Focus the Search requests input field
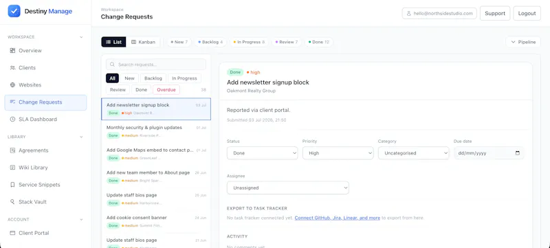The image size is (550, 248). point(156,65)
